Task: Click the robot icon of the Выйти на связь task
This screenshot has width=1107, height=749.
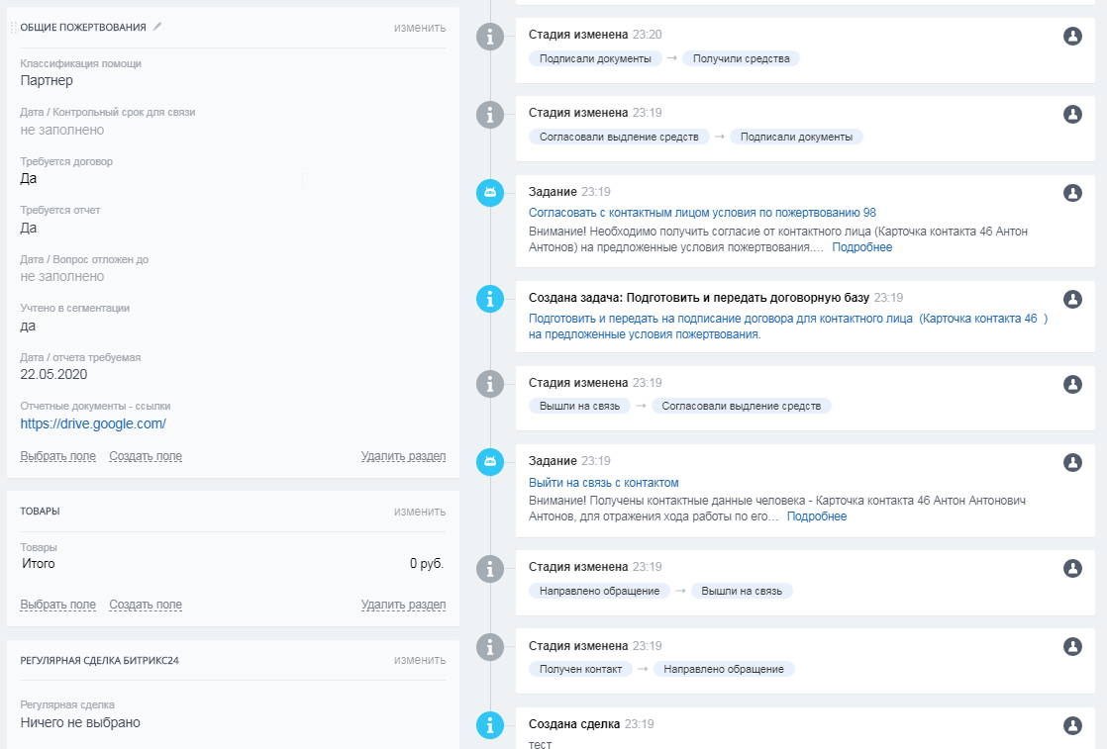Action: coord(490,462)
